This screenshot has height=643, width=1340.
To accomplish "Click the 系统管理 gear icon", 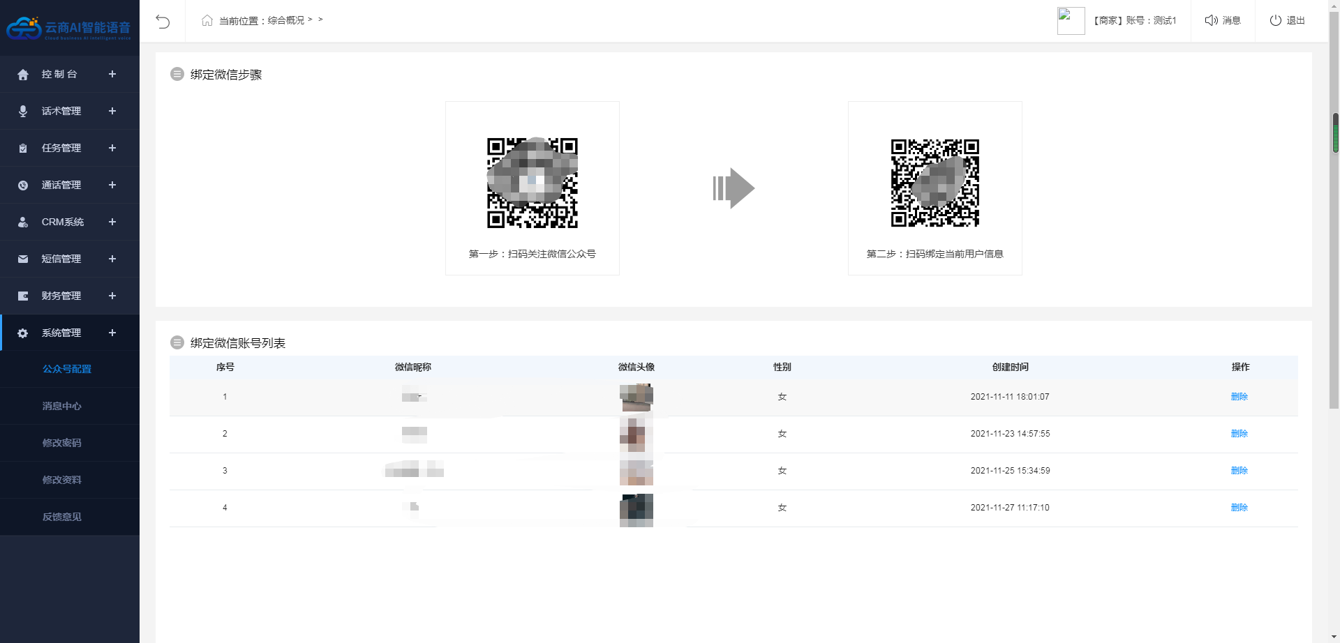I will (x=23, y=333).
